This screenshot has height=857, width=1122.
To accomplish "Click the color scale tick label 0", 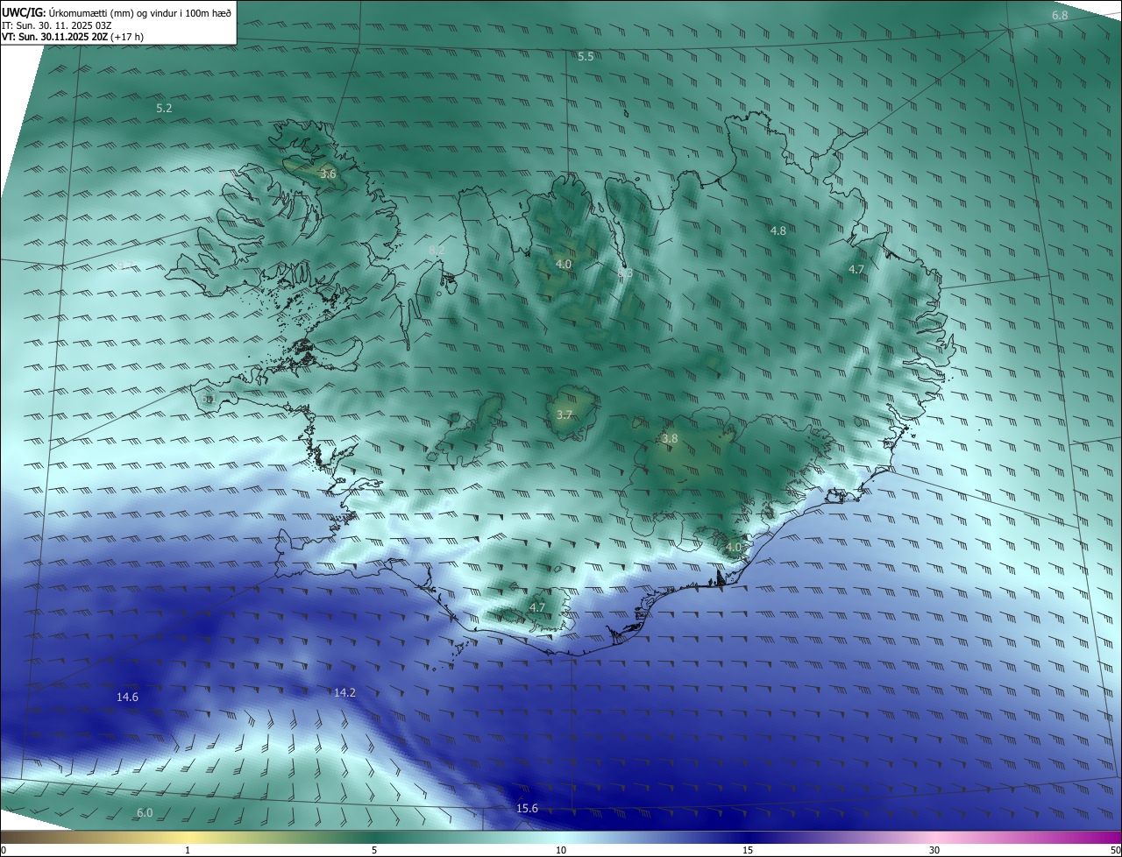I will click(4, 850).
